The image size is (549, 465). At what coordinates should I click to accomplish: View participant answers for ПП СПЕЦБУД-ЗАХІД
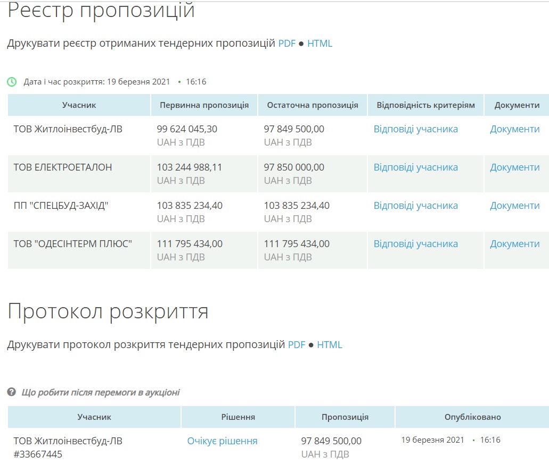415,206
